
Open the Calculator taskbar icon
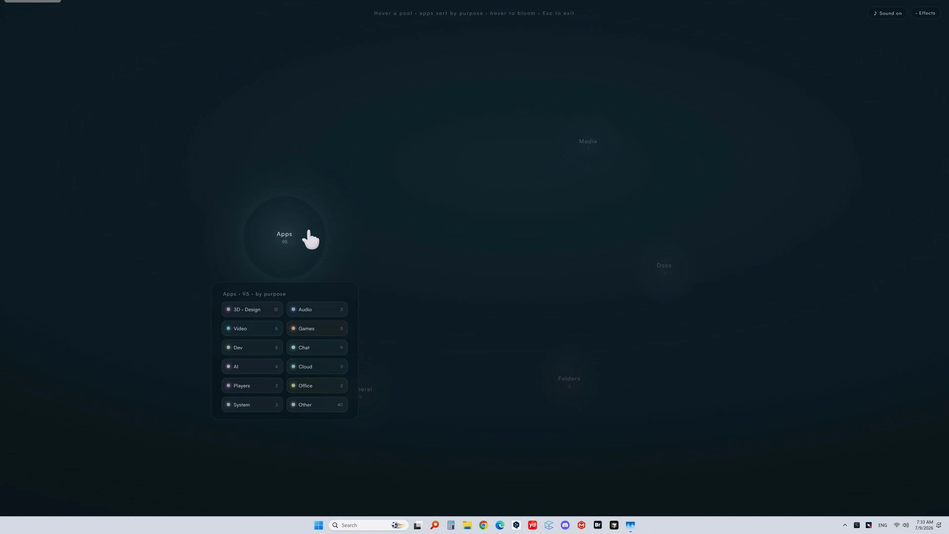pyautogui.click(x=451, y=525)
